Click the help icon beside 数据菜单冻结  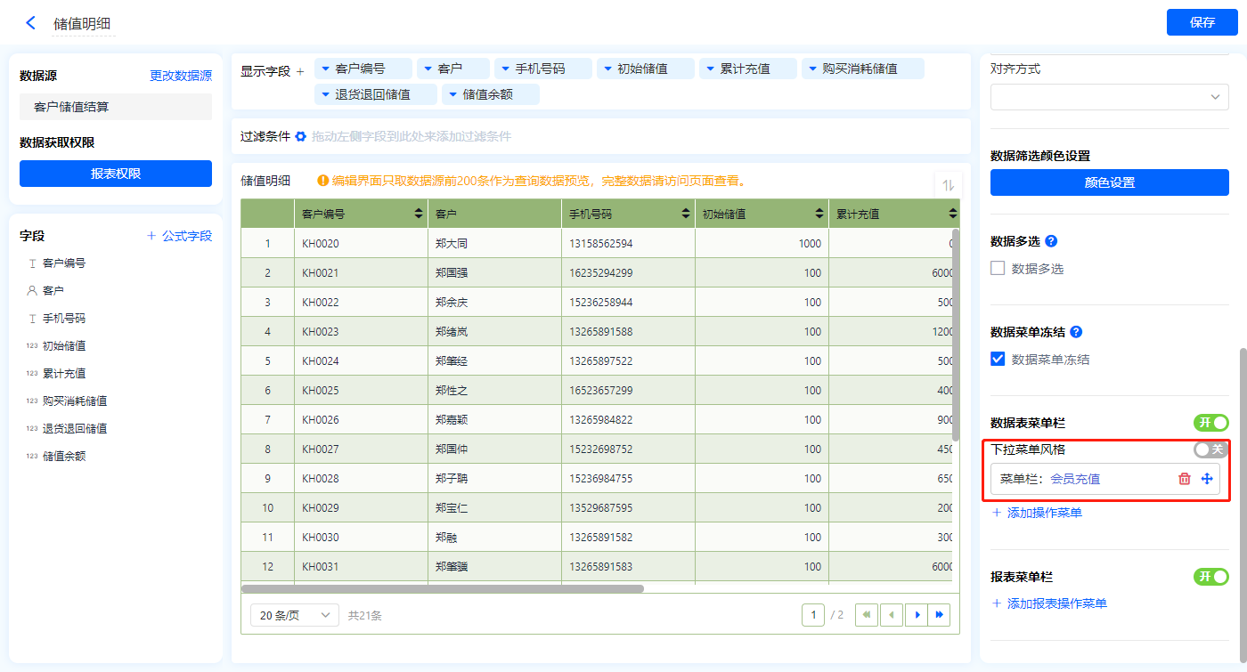(x=1076, y=332)
